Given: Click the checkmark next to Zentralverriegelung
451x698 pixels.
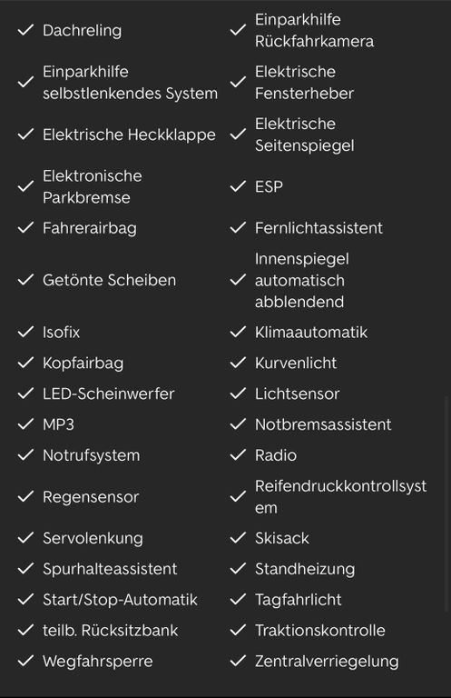Looking at the screenshot, I should [x=238, y=660].
